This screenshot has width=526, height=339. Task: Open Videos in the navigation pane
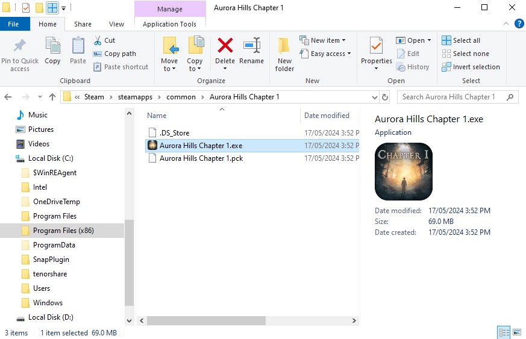39,144
